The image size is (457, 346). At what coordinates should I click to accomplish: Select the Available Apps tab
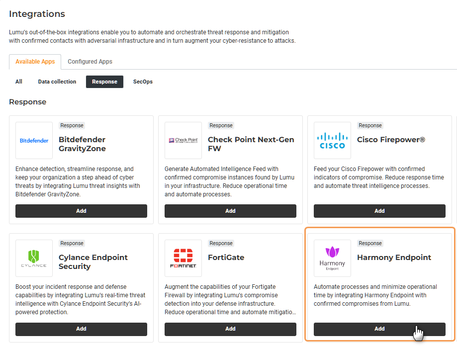35,62
